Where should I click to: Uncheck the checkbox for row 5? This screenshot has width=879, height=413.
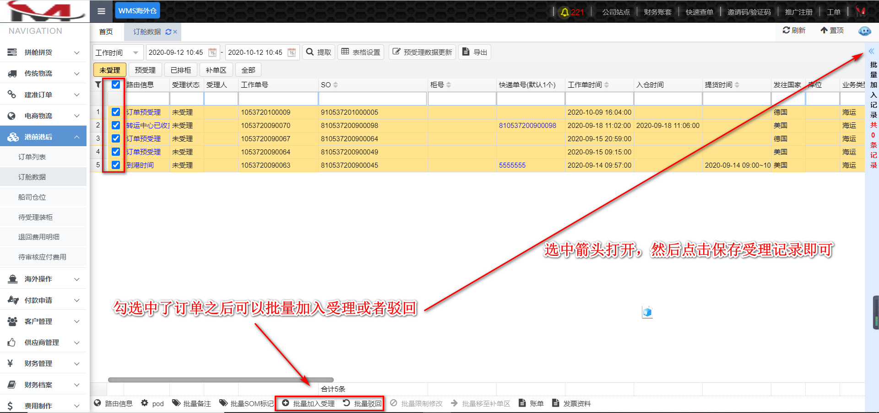(x=116, y=165)
